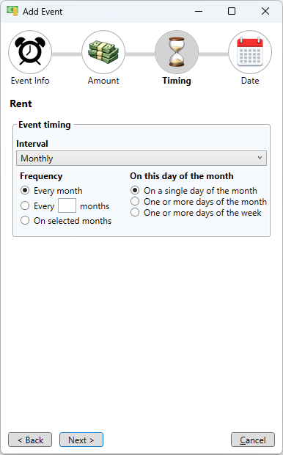283x455 pixels.
Task: Click the Next button
Action: click(x=81, y=440)
